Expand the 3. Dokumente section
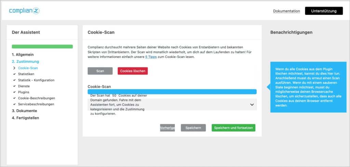 tap(25, 111)
